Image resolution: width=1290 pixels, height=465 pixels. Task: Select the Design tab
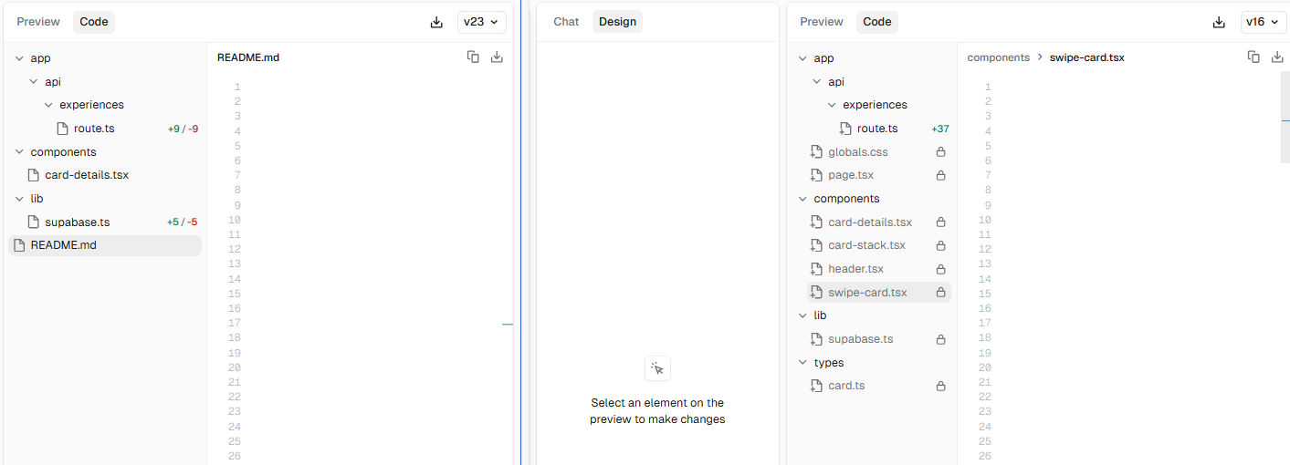click(617, 22)
